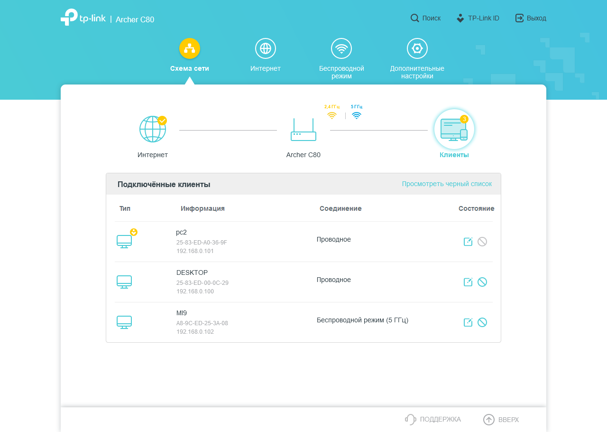Click block icon for pc2 client
The width and height of the screenshot is (607, 432).
tap(482, 242)
